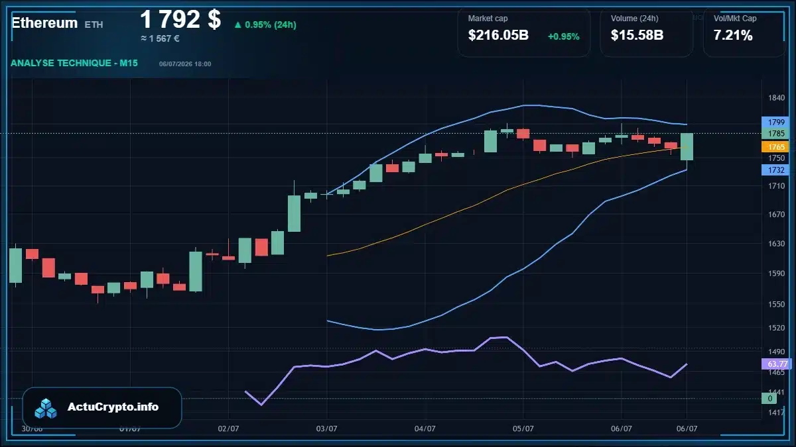
Task: Click the 03/07 date axis label
Action: click(327, 428)
